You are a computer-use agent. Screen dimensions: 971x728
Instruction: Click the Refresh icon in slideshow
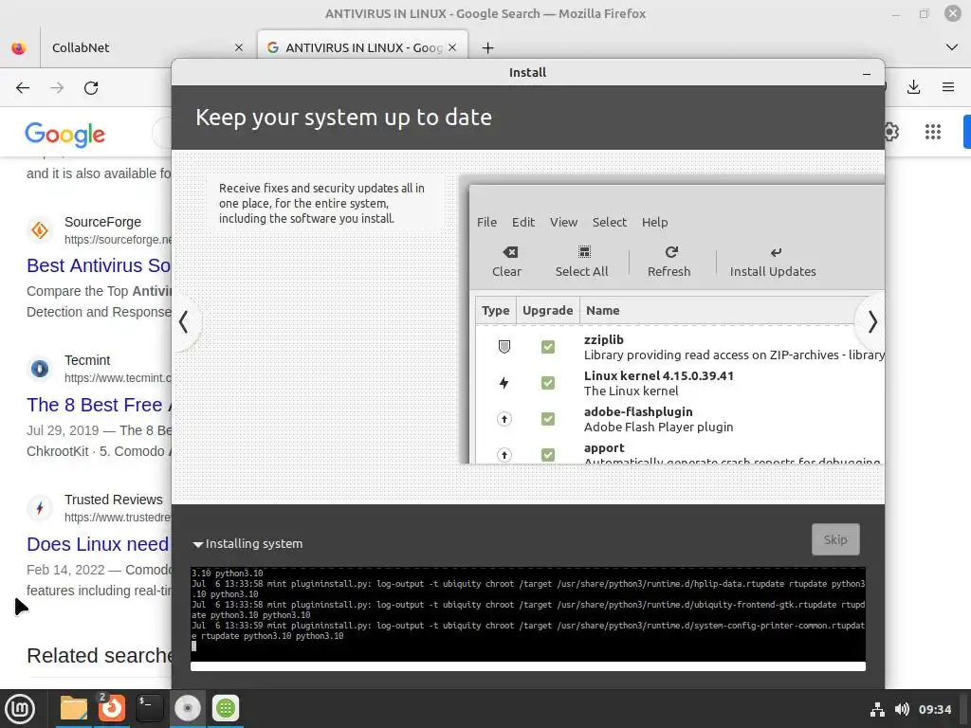click(x=671, y=252)
